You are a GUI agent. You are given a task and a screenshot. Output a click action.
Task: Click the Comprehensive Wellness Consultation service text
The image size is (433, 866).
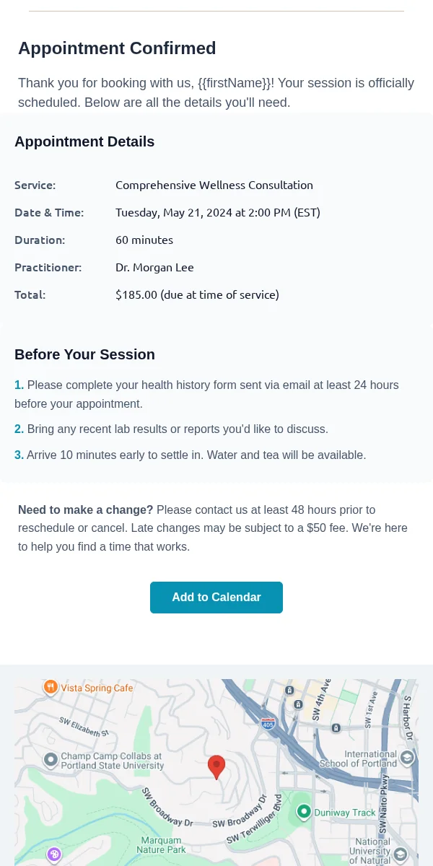pyautogui.click(x=214, y=185)
